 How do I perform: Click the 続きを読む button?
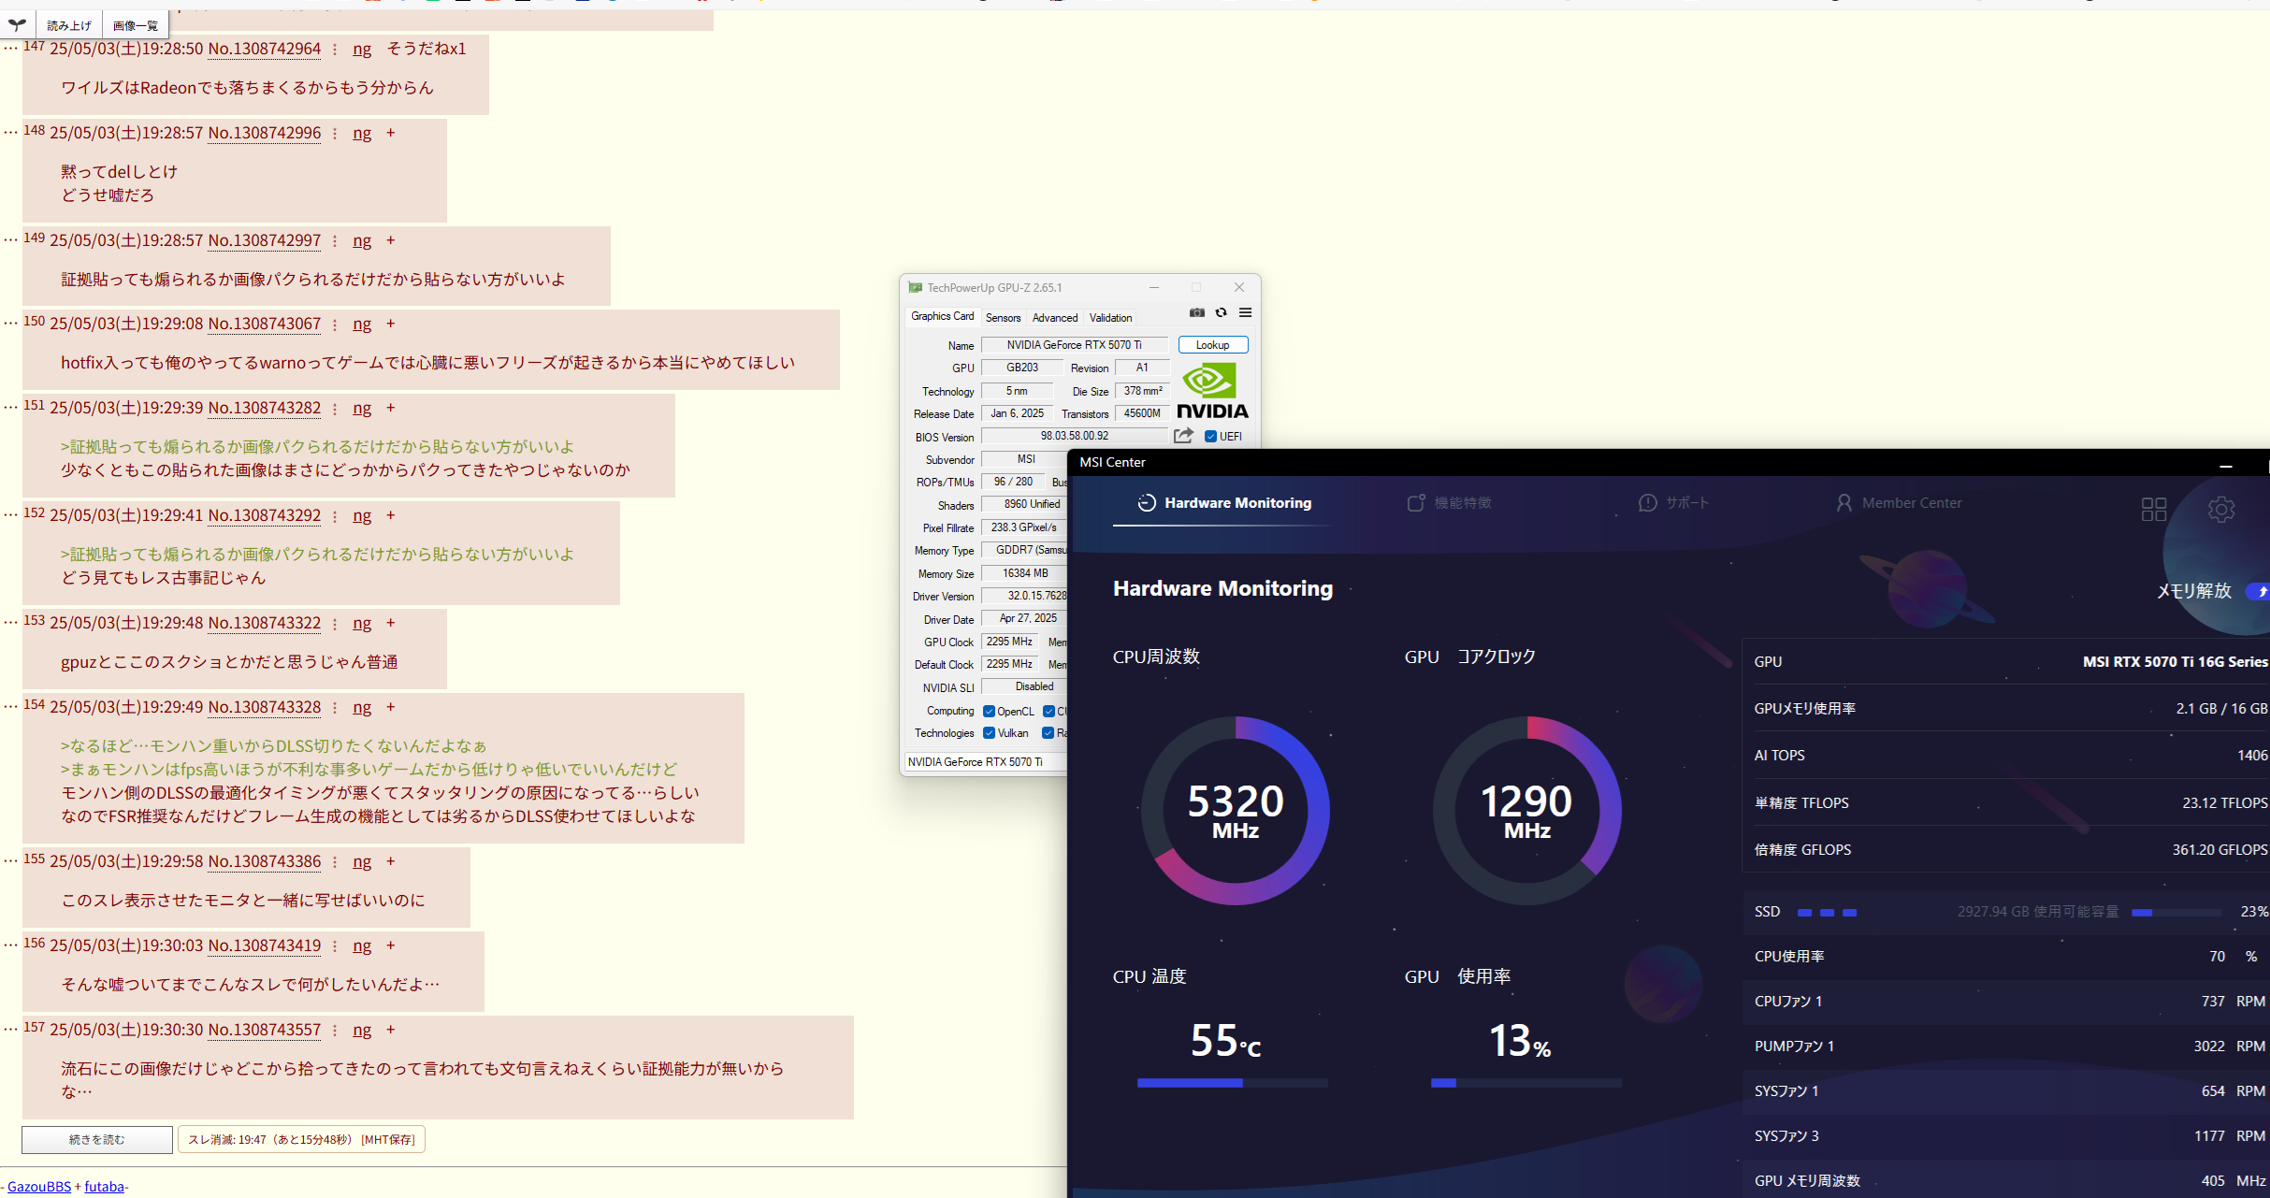97,1139
